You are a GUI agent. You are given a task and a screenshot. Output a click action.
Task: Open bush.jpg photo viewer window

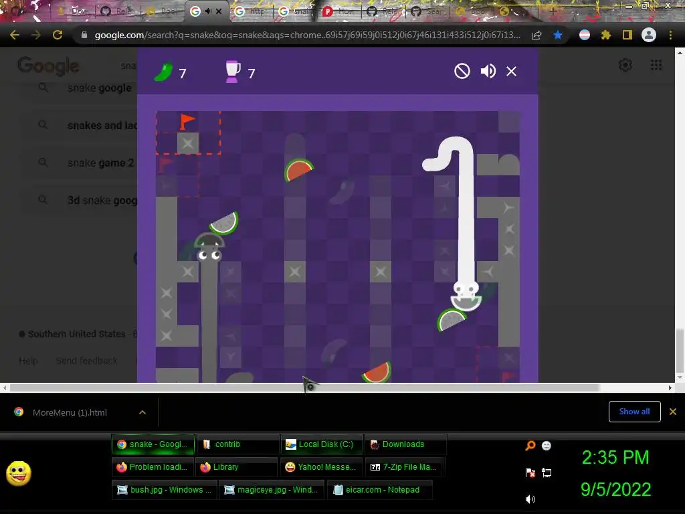(x=165, y=489)
